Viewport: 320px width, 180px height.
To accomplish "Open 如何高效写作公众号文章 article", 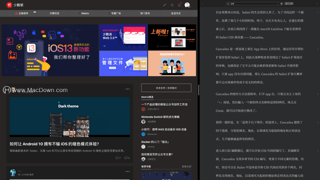I will [157, 154].
